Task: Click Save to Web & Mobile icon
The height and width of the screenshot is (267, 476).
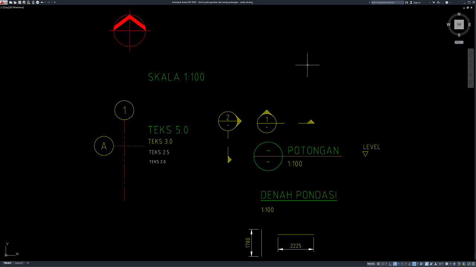Action: click(33, 2)
